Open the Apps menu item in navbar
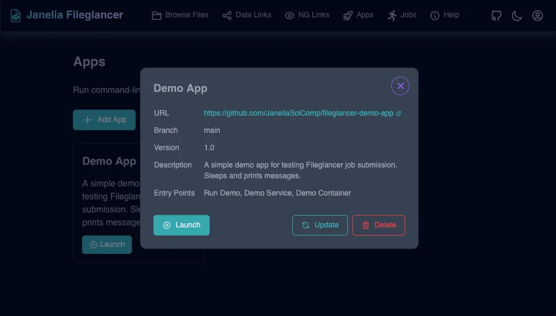The height and width of the screenshot is (316, 556). tap(358, 15)
